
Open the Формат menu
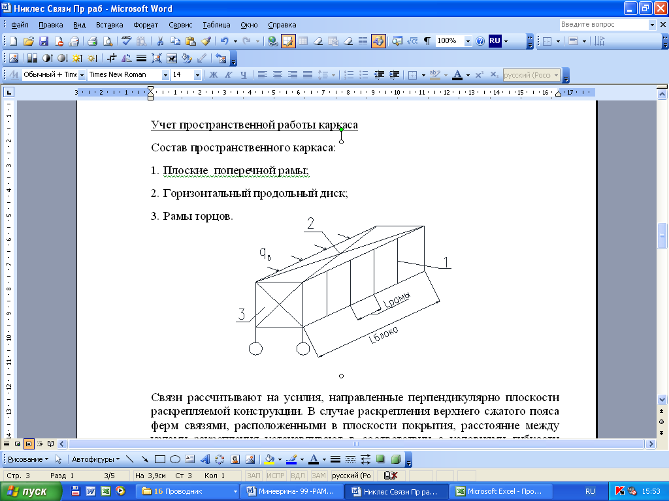[x=146, y=25]
